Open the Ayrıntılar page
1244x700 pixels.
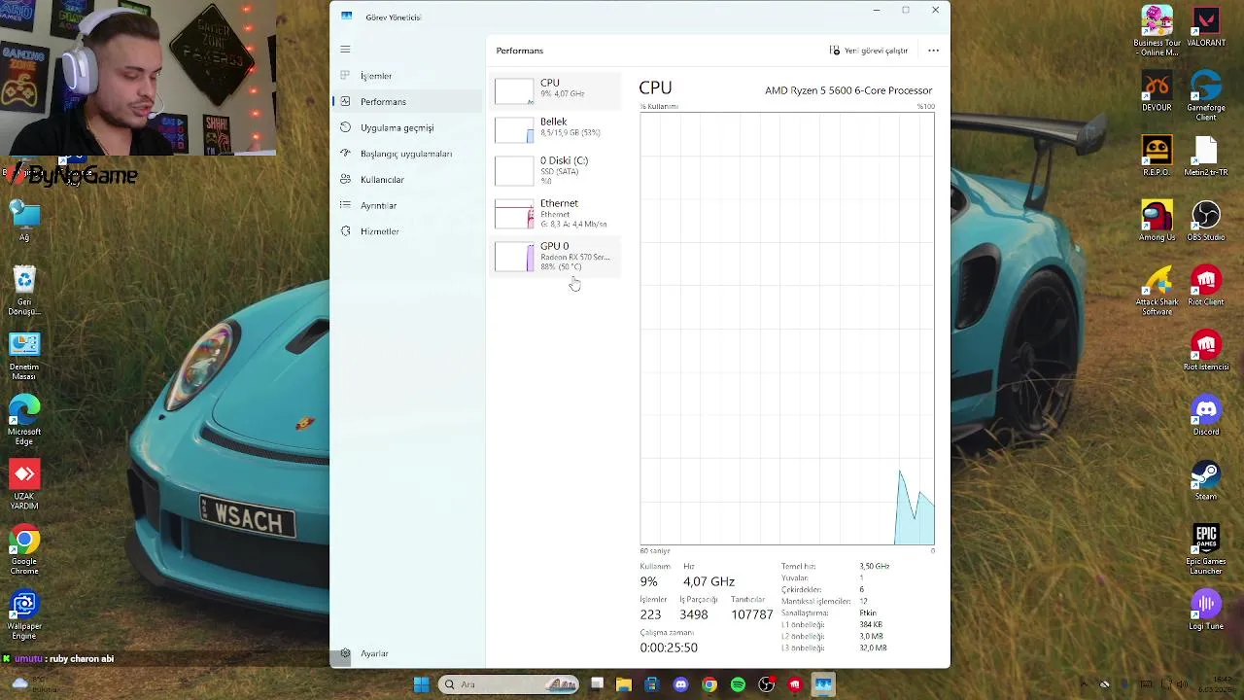pos(406,205)
